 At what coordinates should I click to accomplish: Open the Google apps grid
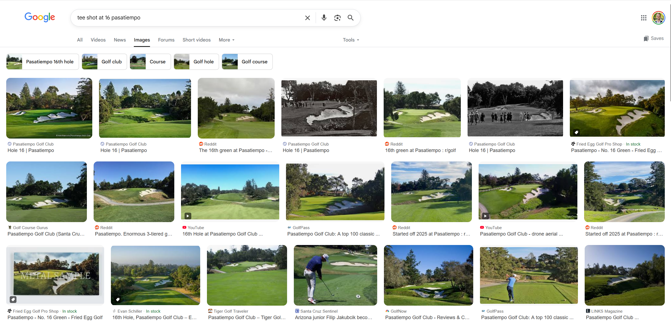pyautogui.click(x=643, y=18)
